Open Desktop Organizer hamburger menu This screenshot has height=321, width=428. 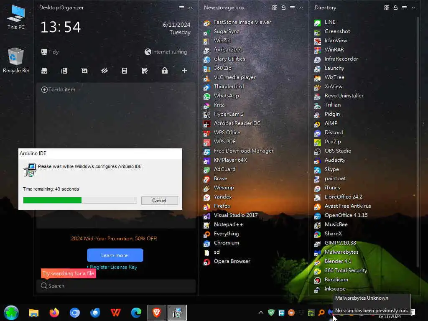[181, 8]
